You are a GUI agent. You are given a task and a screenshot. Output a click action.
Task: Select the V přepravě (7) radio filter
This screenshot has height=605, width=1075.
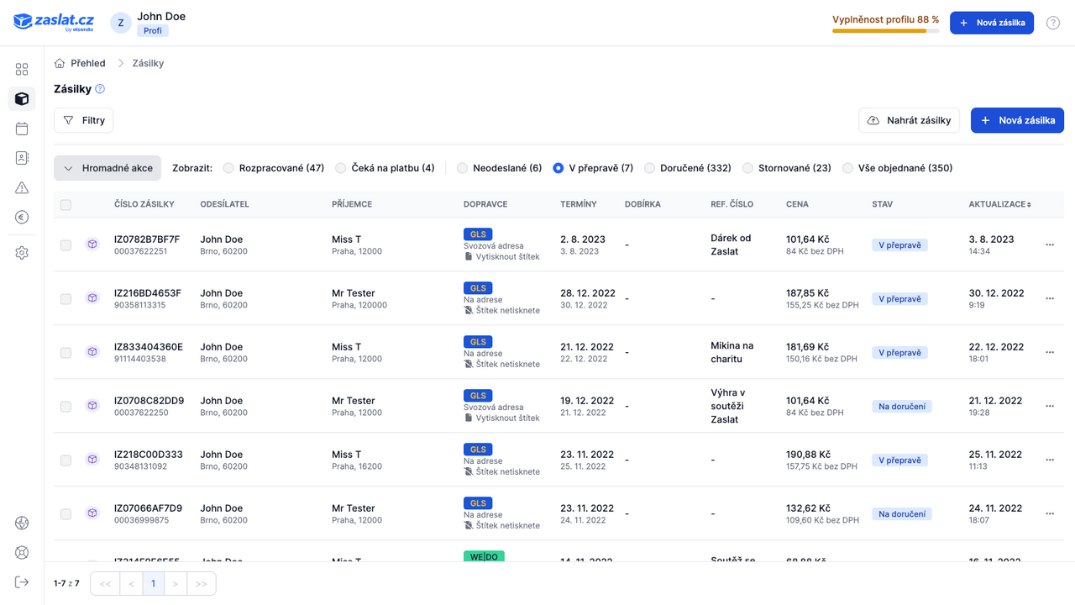coord(558,168)
